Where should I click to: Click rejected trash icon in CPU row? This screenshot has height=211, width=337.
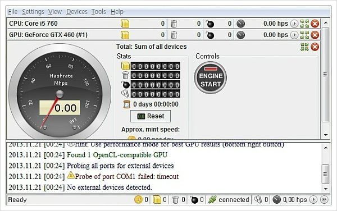pos(174,24)
